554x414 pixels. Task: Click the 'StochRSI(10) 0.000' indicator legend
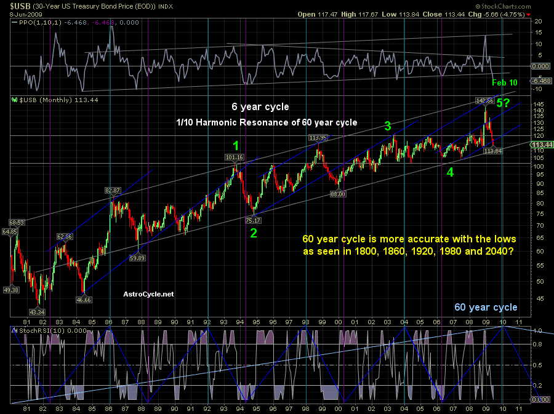tap(53, 331)
